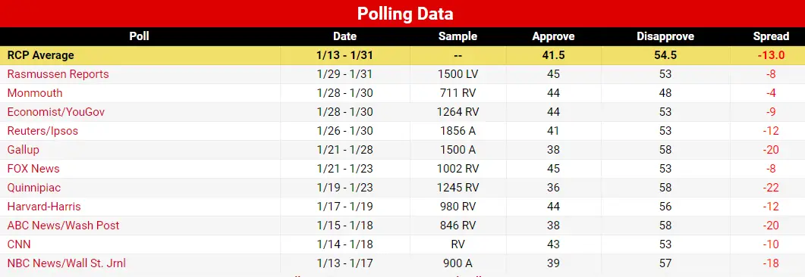Open the Monmouth poll link
This screenshot has height=277, width=805.
tap(35, 93)
